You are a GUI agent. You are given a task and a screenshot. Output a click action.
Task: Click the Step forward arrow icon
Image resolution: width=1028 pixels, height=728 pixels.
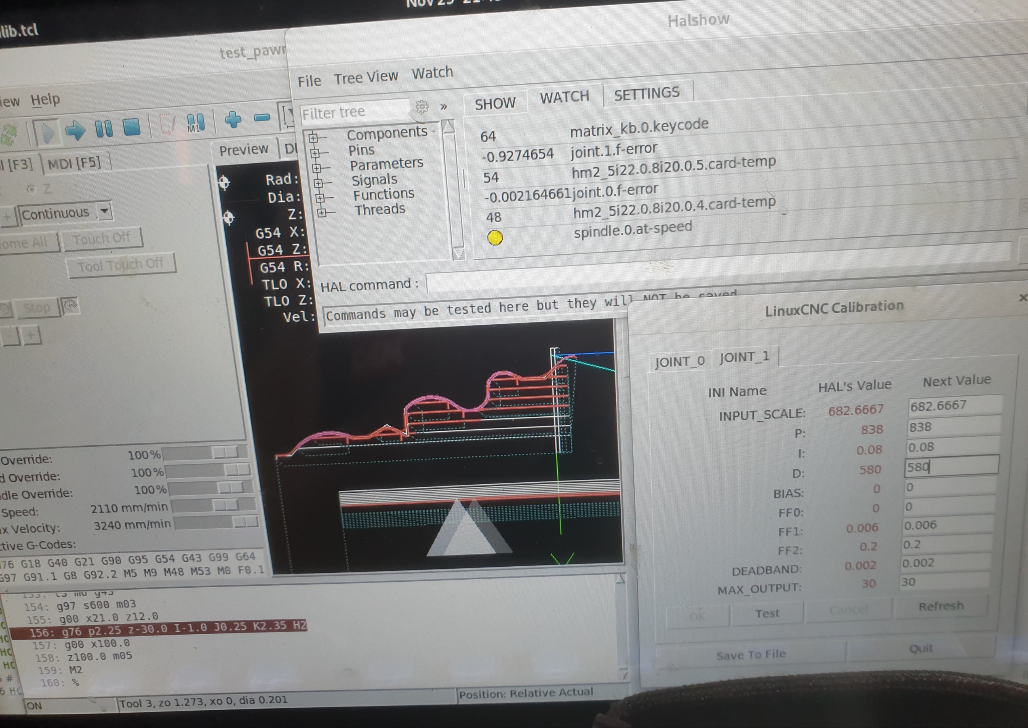75,131
